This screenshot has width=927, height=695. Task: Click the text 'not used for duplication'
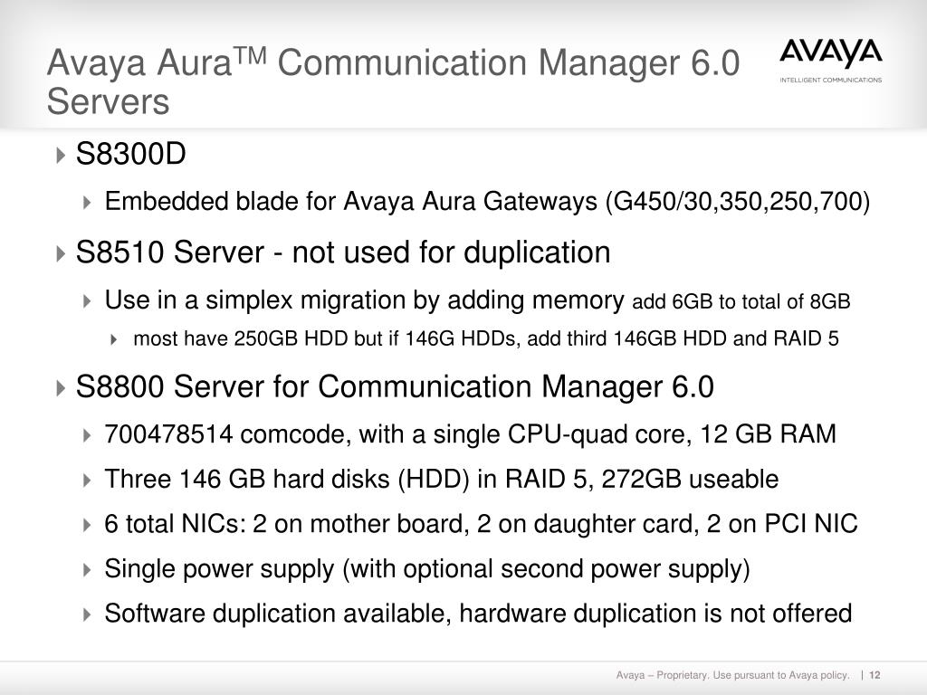coord(451,252)
